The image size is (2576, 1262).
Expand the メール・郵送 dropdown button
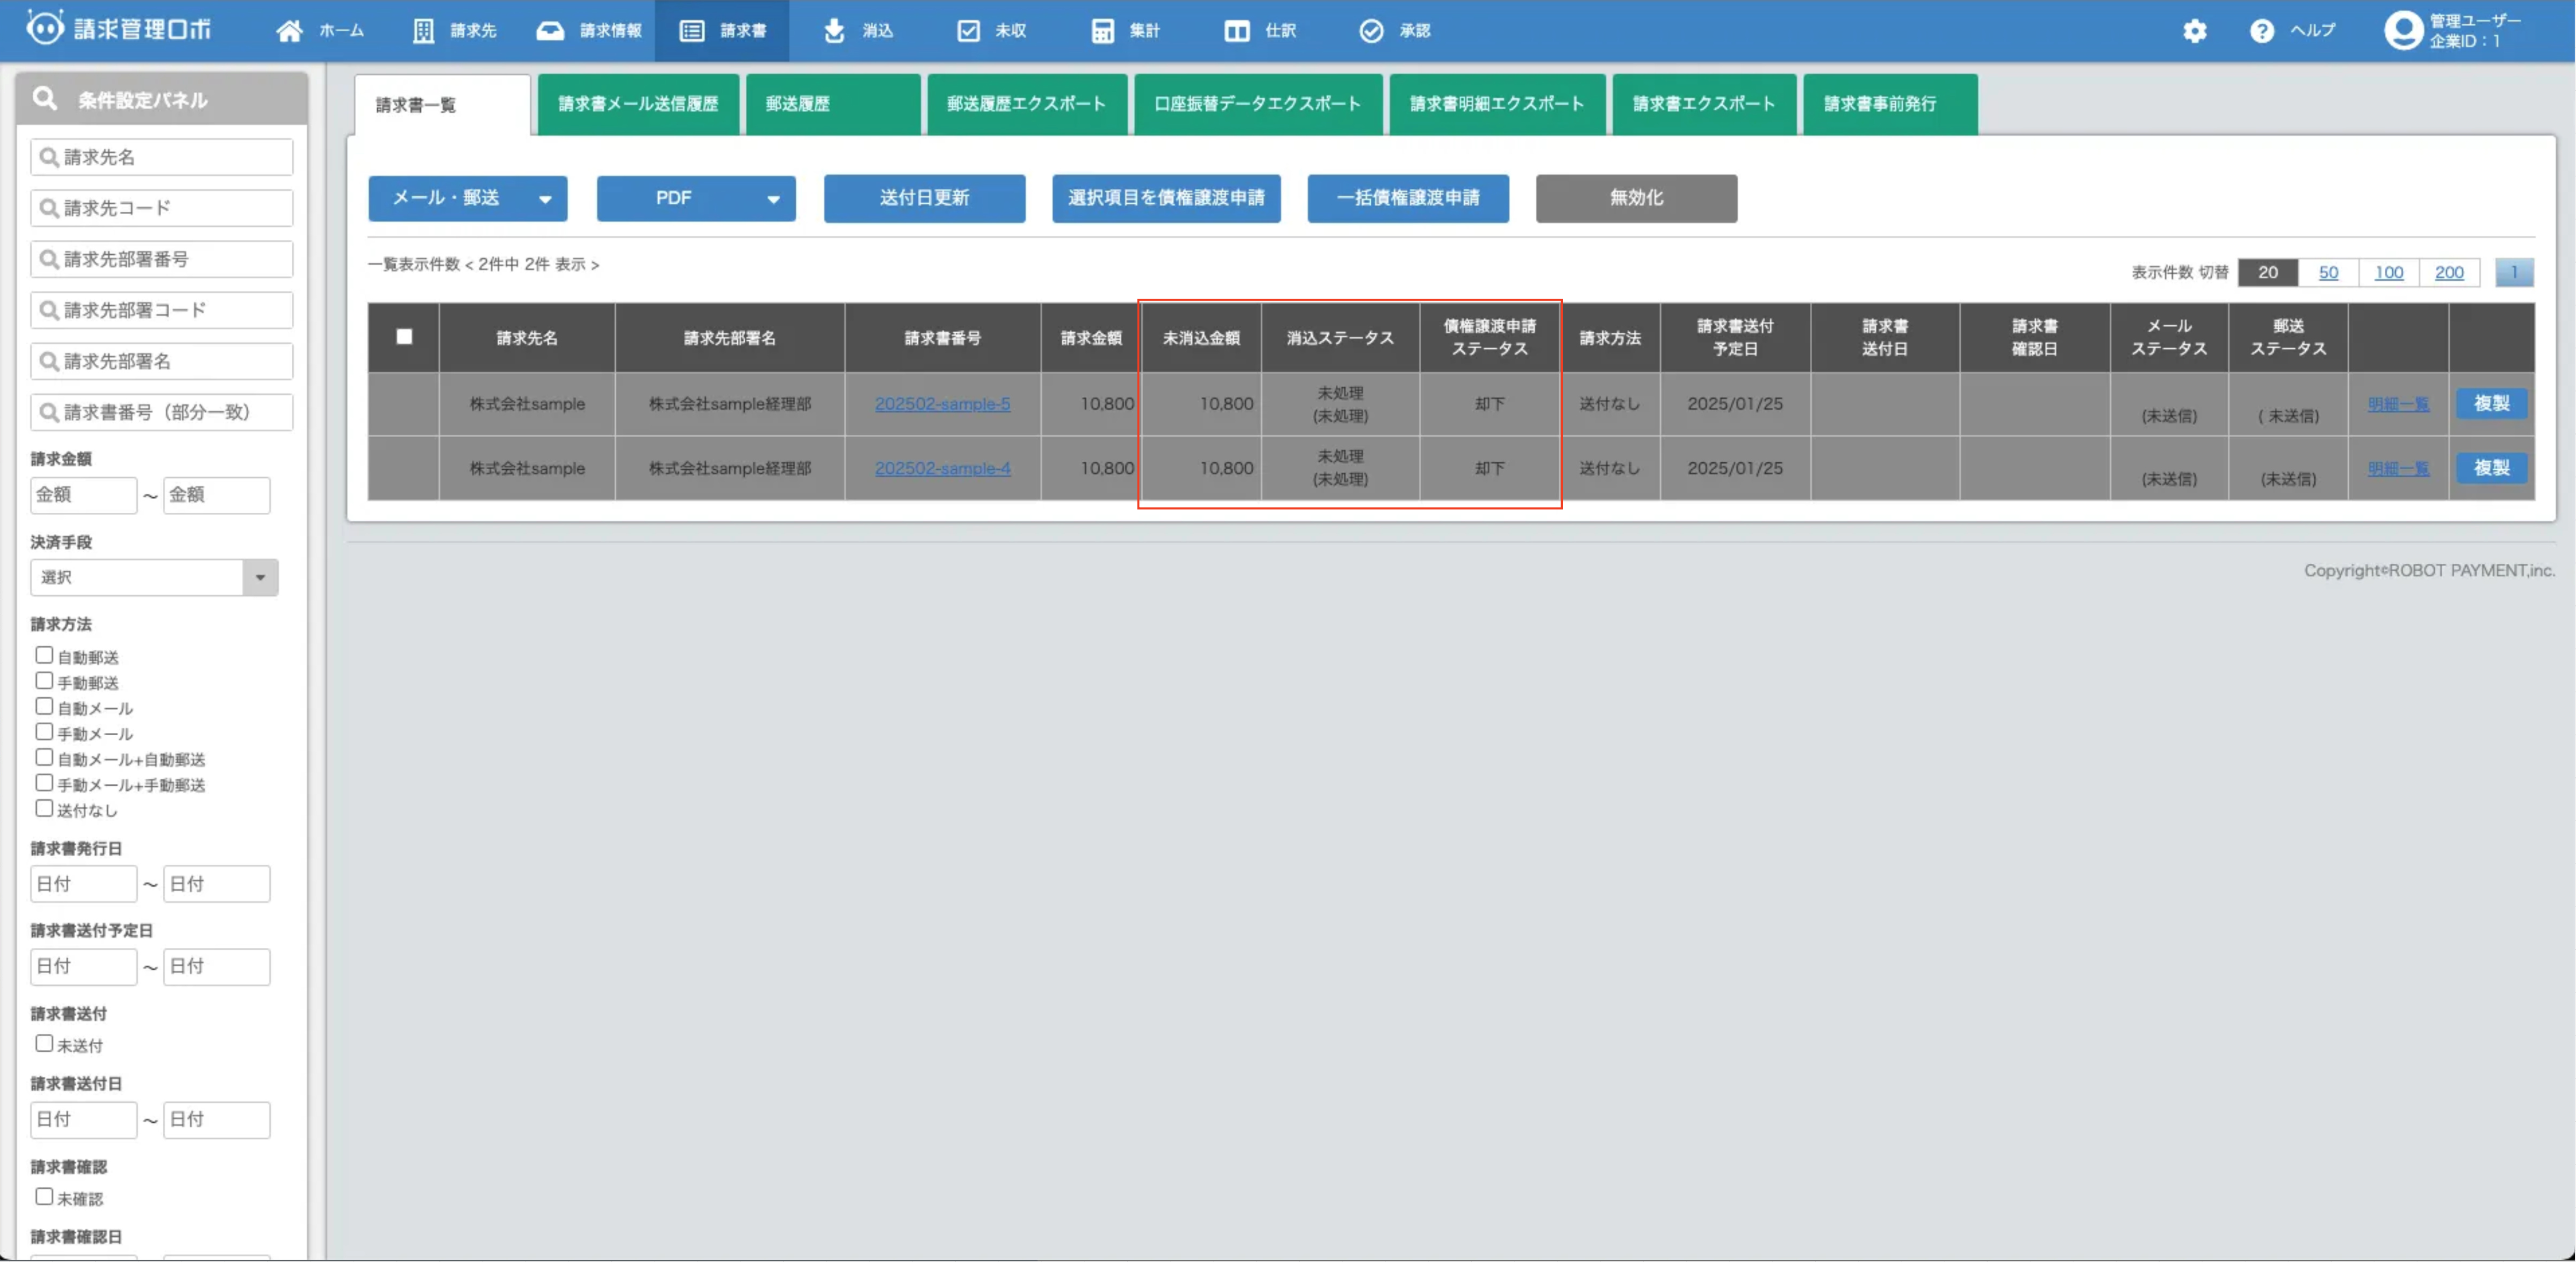click(x=468, y=198)
